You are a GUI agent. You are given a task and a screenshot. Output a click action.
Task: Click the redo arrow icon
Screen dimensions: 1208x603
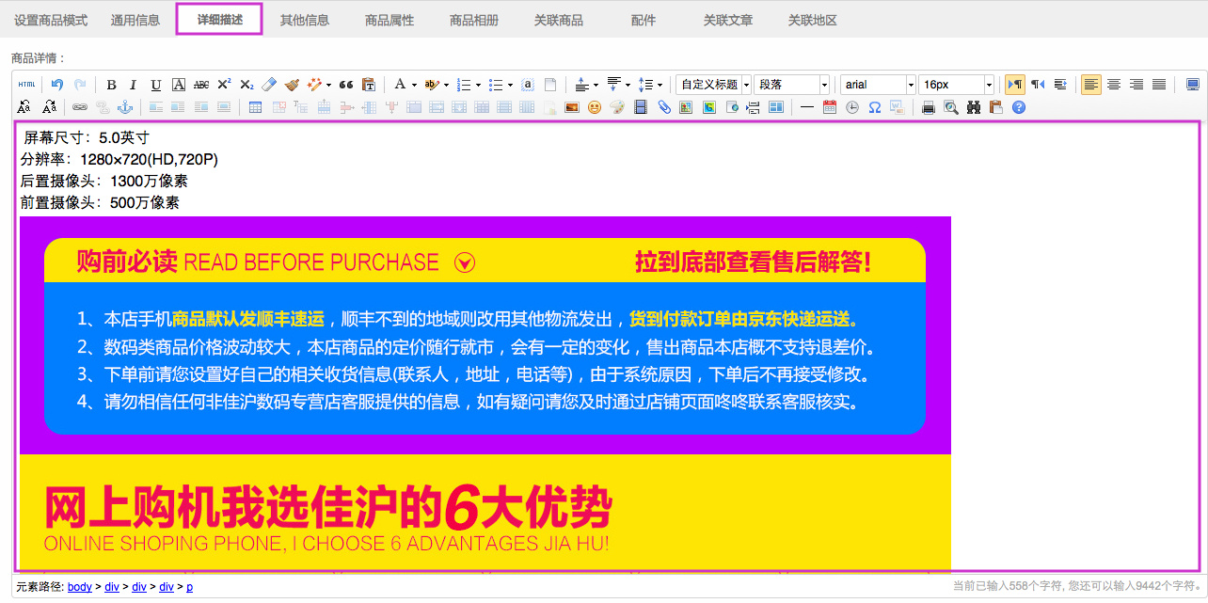click(80, 85)
